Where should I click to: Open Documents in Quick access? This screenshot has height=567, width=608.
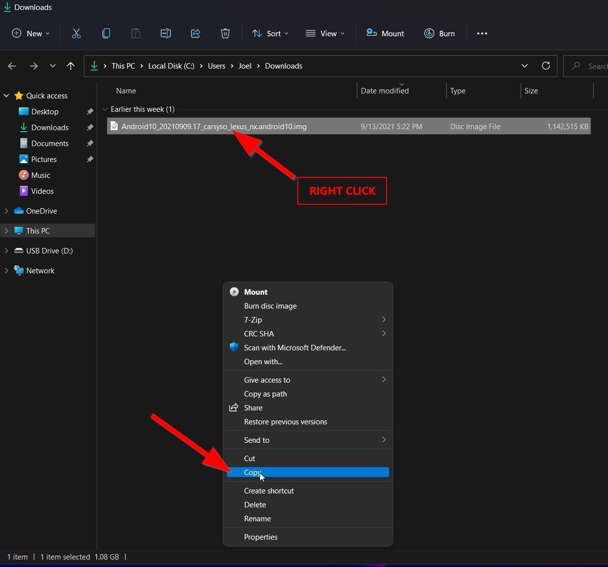click(x=50, y=143)
